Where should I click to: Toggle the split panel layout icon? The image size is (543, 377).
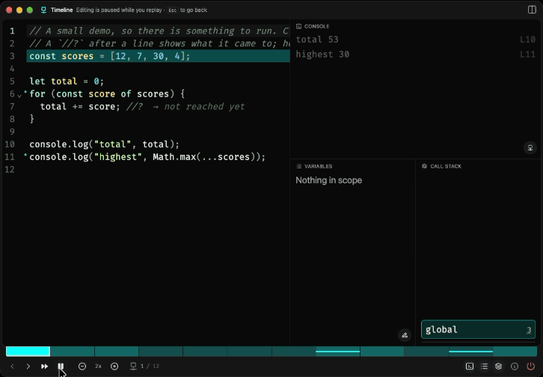click(x=532, y=10)
